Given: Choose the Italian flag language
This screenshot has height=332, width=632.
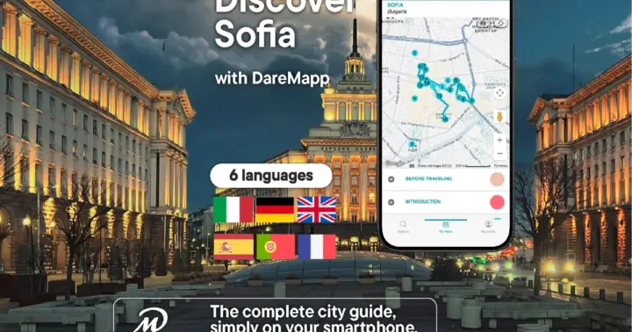Looking at the screenshot, I should tap(233, 209).
